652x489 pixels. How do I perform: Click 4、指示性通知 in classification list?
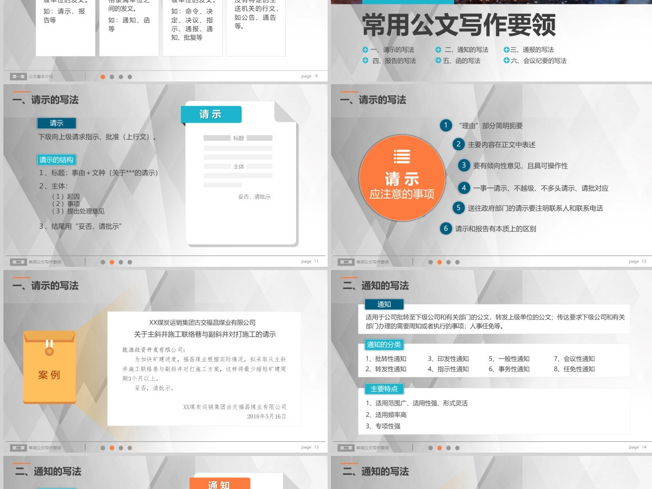click(448, 369)
